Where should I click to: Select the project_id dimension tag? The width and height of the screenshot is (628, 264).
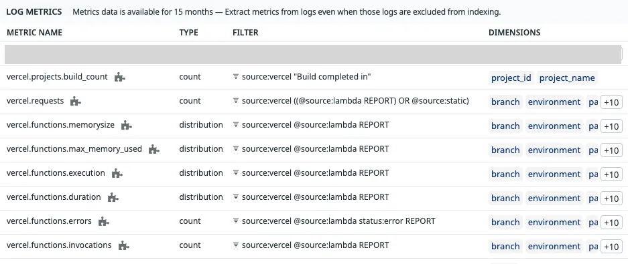tap(511, 78)
